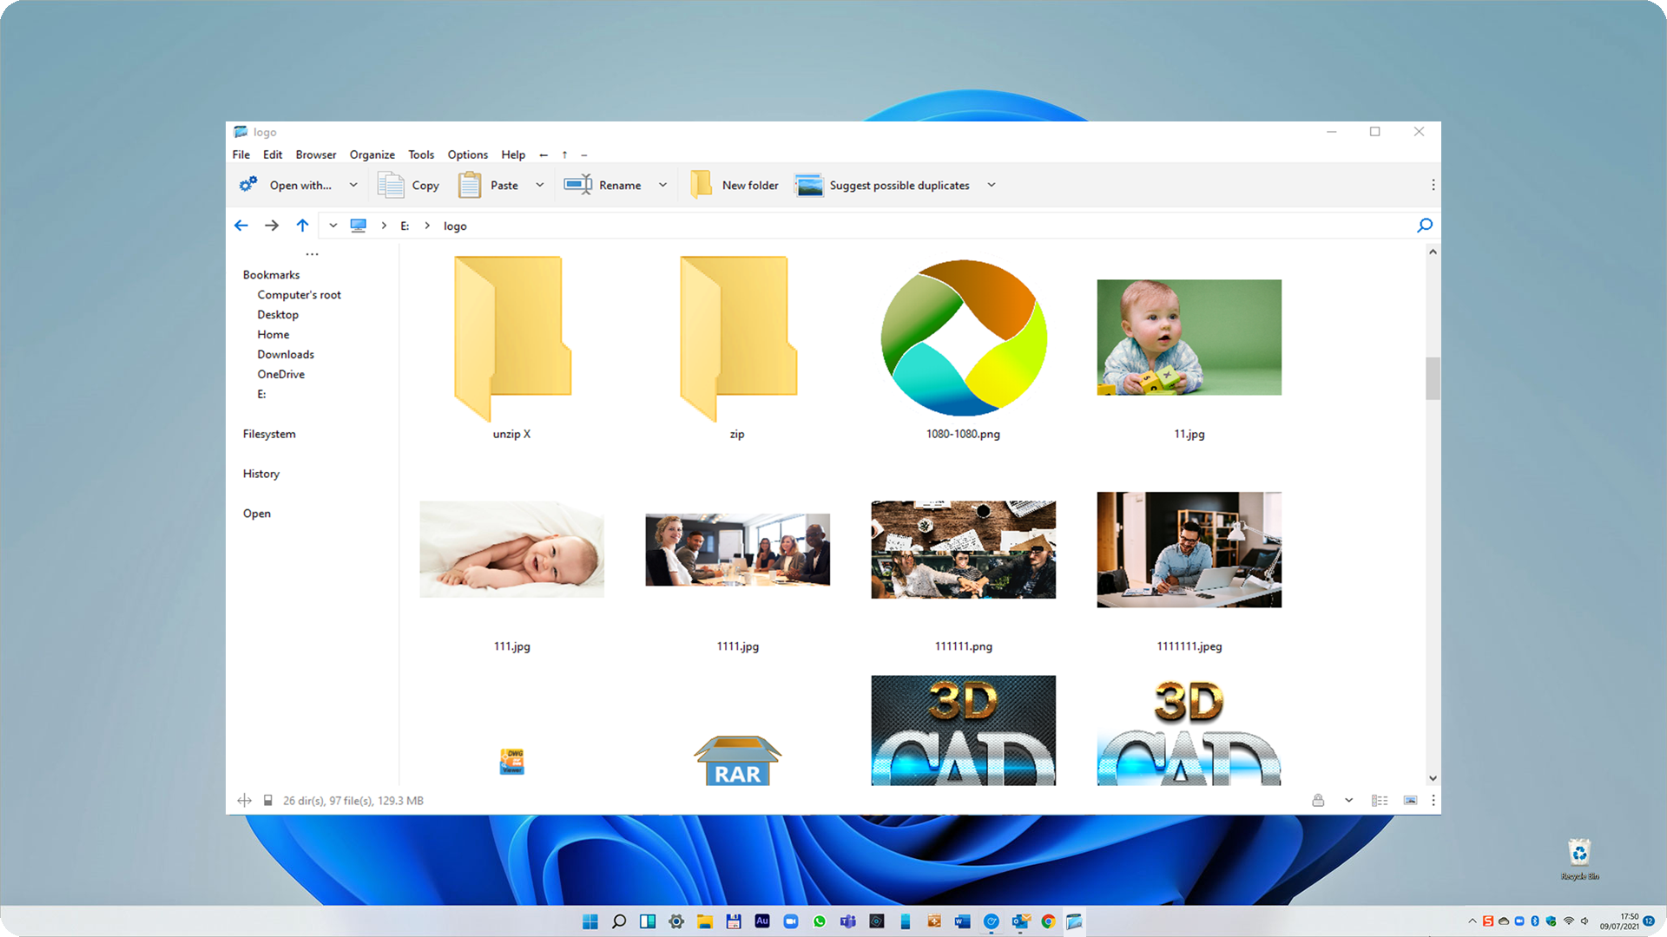
Task: Switch to details list view in status bar
Action: [x=1380, y=800]
